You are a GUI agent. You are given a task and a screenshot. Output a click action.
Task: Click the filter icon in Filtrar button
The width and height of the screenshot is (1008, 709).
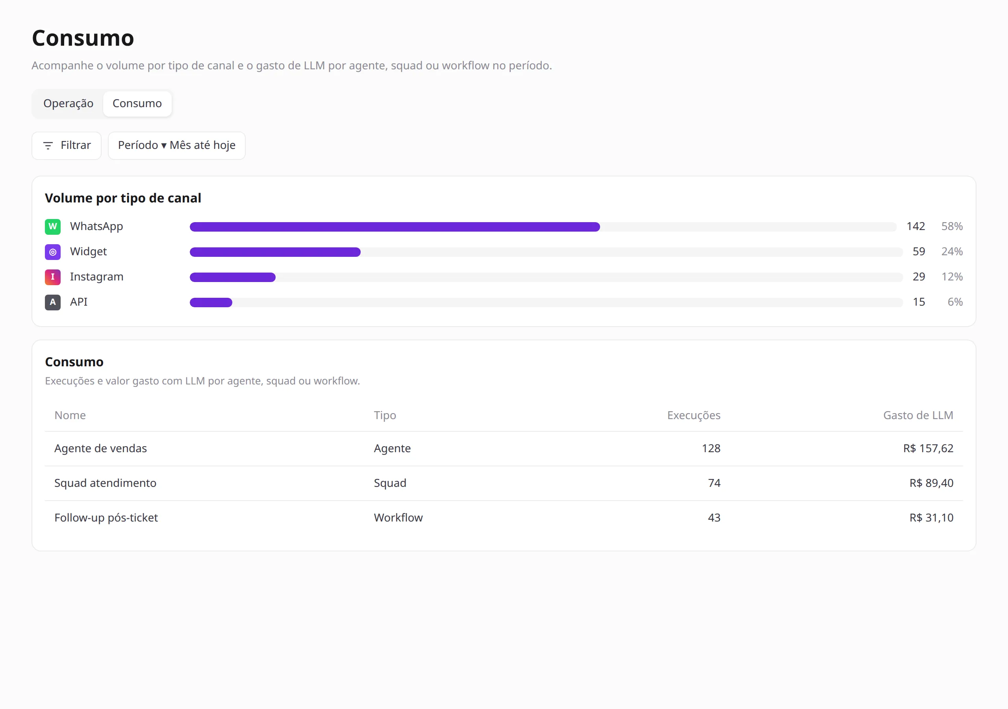pyautogui.click(x=48, y=145)
